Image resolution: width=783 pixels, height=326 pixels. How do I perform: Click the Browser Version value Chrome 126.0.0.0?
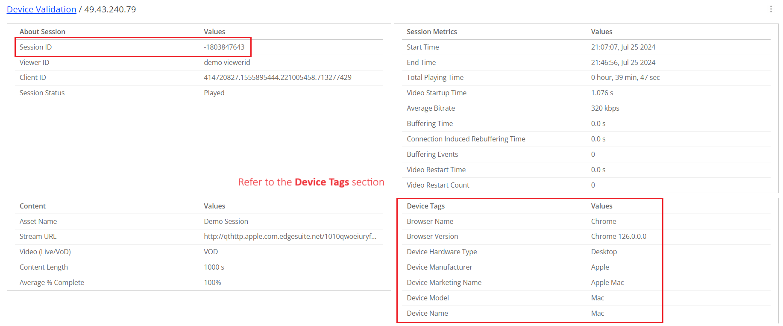click(619, 236)
